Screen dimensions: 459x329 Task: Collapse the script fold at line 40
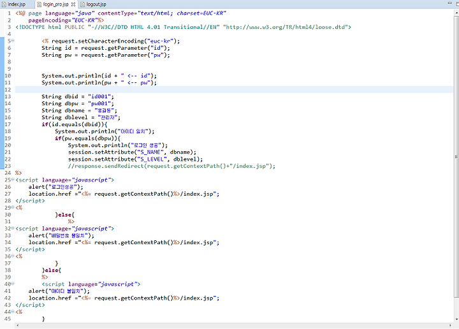[13, 284]
